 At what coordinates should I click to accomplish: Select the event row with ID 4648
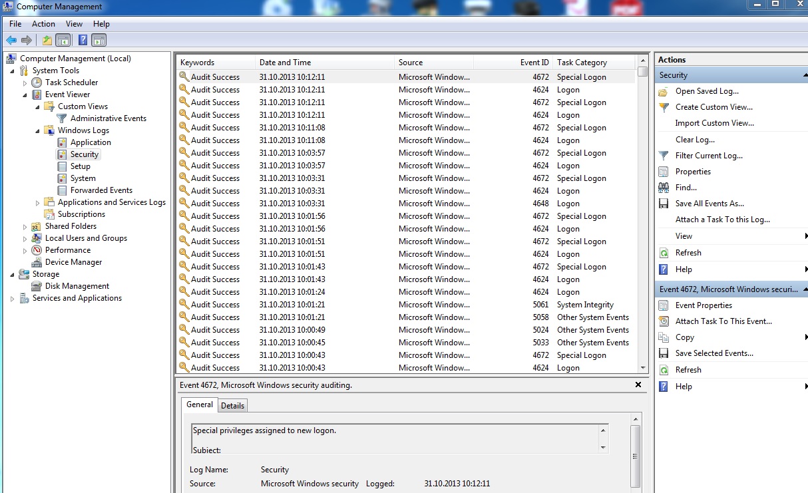pos(406,204)
